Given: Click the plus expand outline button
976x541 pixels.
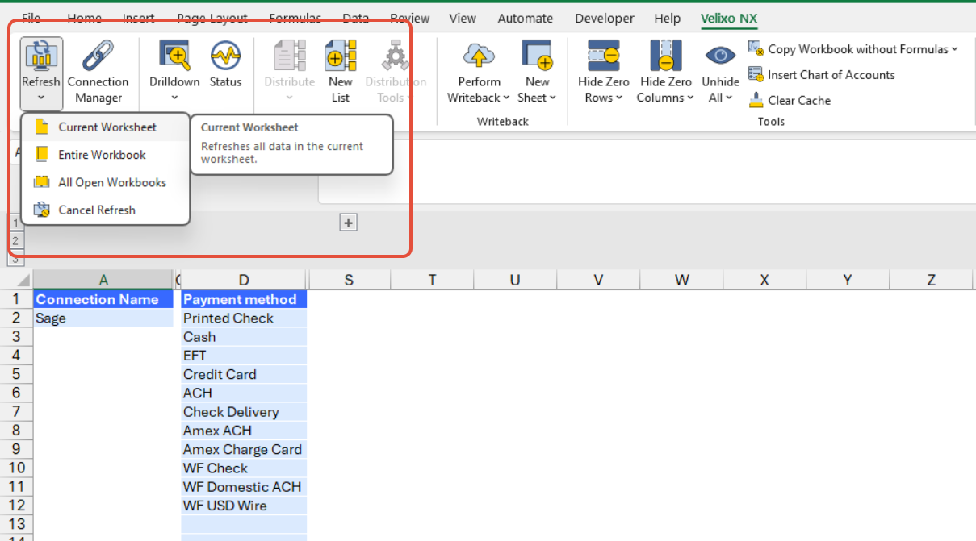Looking at the screenshot, I should click(348, 223).
